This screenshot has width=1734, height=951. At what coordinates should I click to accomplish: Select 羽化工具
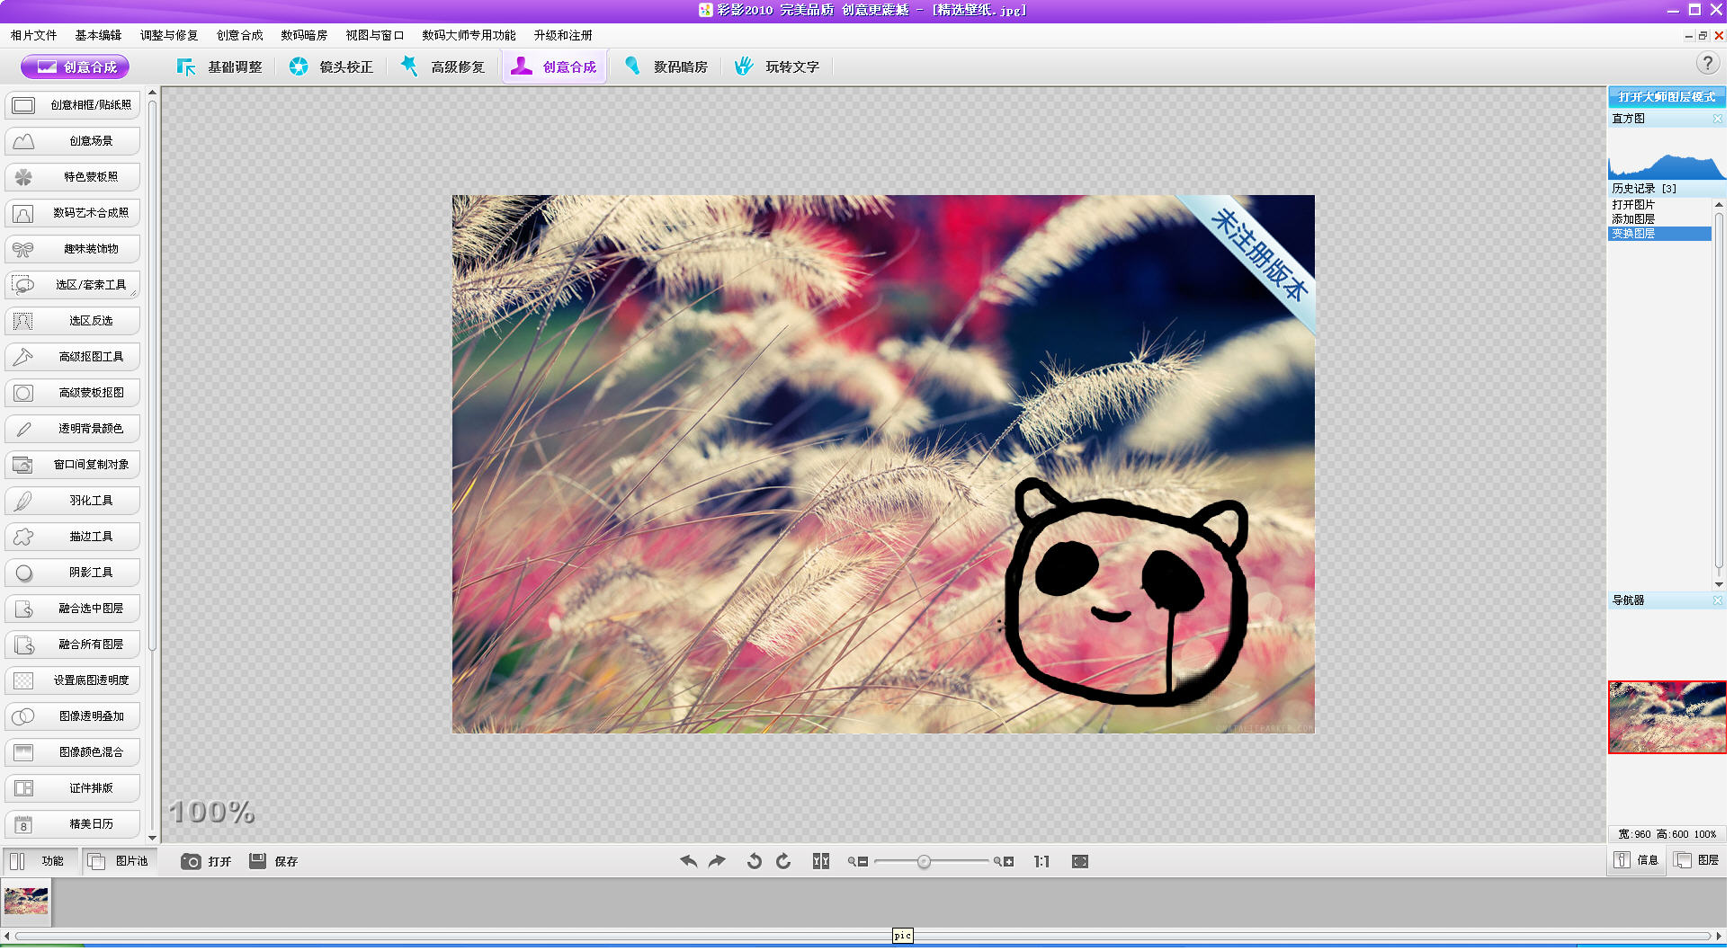click(73, 501)
